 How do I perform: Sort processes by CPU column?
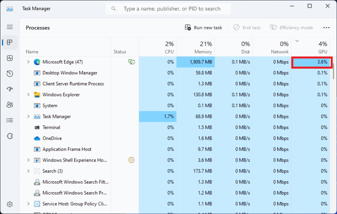click(x=158, y=47)
